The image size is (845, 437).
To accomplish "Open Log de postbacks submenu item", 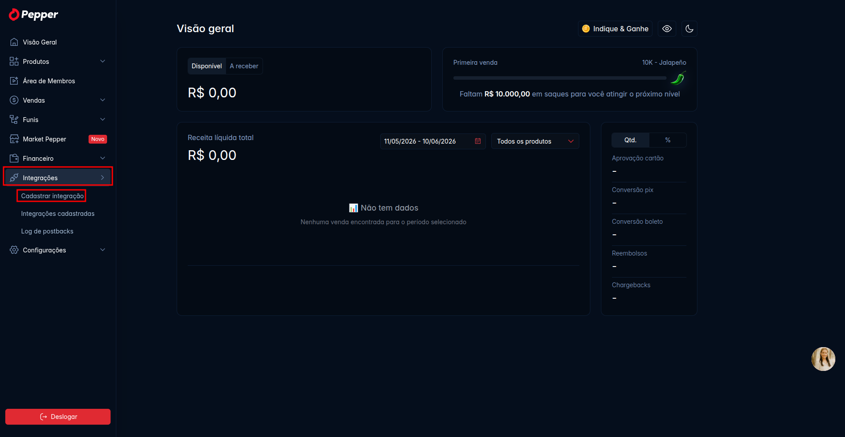I will [47, 231].
